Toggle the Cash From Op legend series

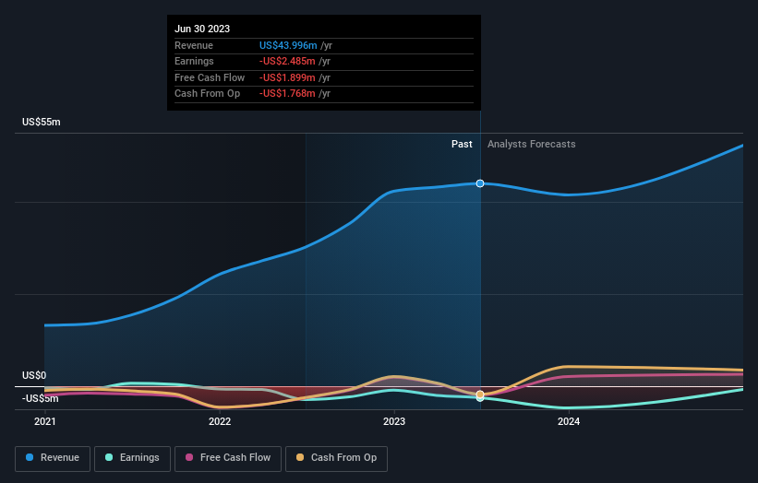point(336,458)
